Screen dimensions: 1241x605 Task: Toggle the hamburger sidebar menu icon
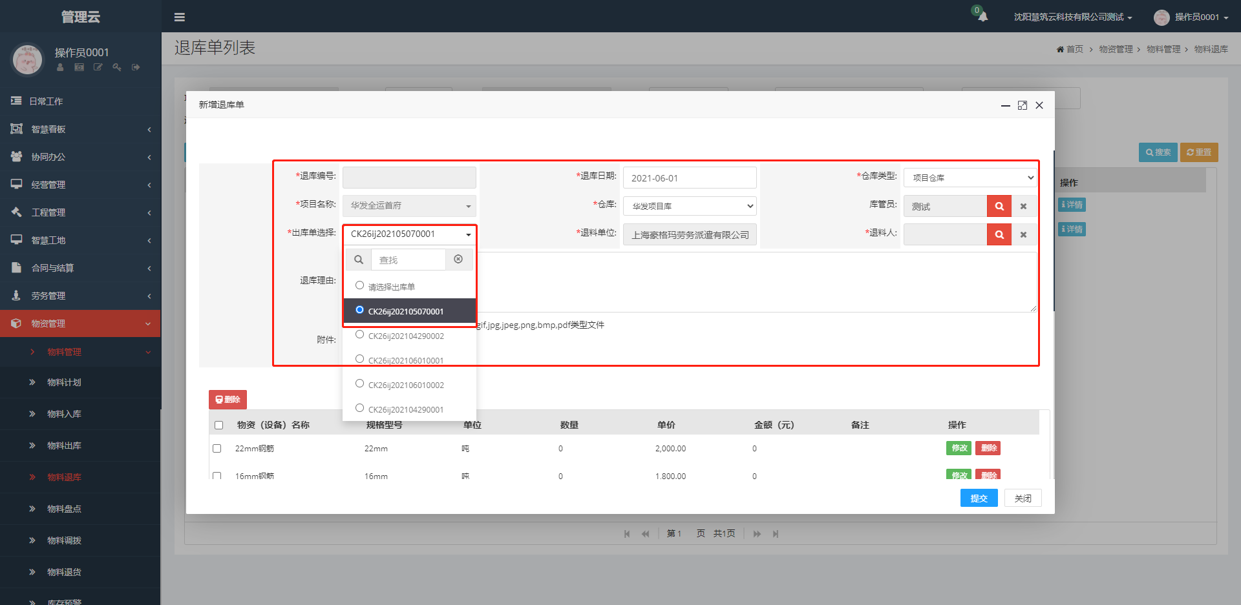(x=180, y=17)
